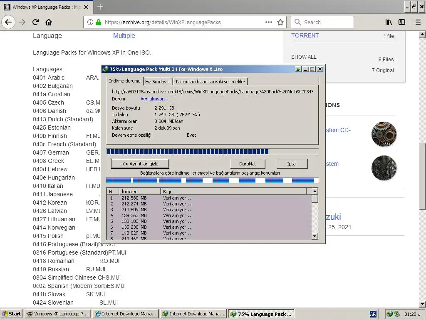Click the browser forward arrow
This screenshot has height=320, width=426.
coord(22,22)
